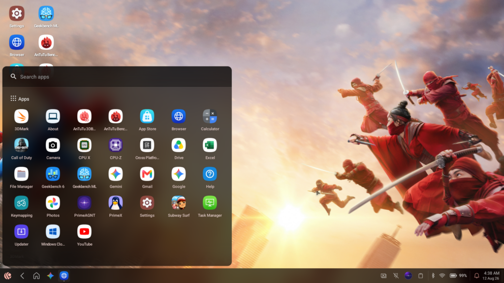This screenshot has height=283, width=504.
Task: Open the Geekbench ML desktop shortcut
Action: 46,13
